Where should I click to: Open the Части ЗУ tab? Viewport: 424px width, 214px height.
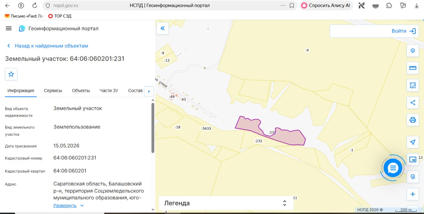click(x=109, y=91)
